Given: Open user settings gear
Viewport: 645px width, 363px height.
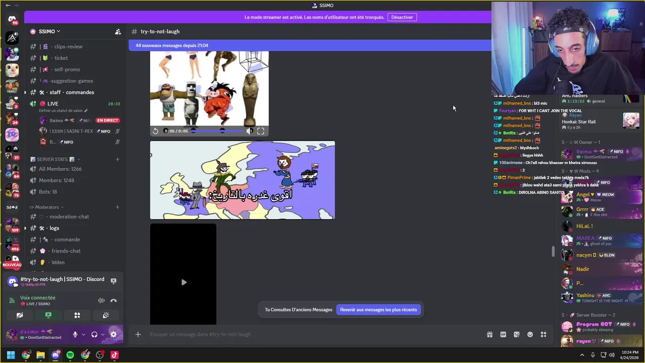Looking at the screenshot, I should 113,334.
